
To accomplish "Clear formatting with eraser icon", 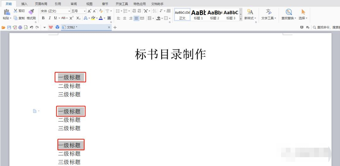I will click(101, 11).
